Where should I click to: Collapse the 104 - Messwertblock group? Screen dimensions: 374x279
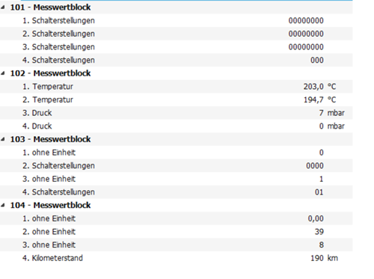coord(3,206)
